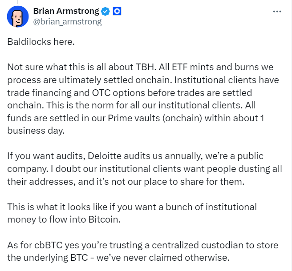Viewport: 292px width, 271px height.
Task: Click the words "business day" in the tweet
Action: (35, 131)
